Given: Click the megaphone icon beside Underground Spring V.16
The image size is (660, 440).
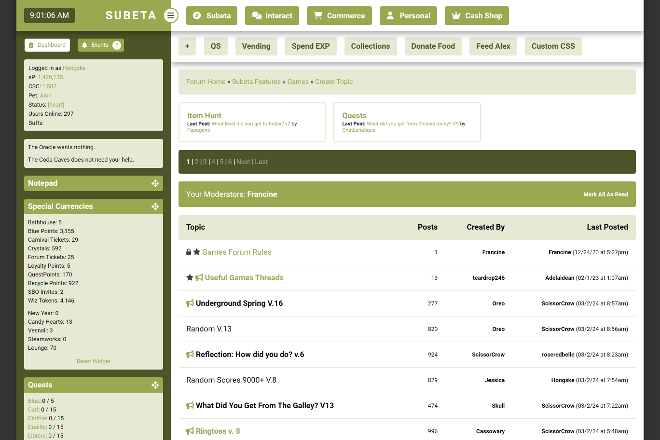Looking at the screenshot, I should (190, 303).
